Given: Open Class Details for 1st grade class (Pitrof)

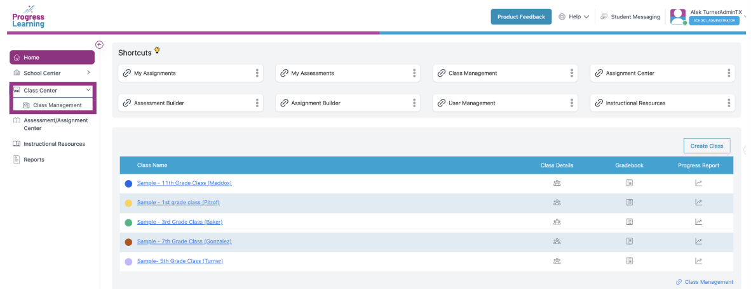Looking at the screenshot, I should [x=557, y=203].
